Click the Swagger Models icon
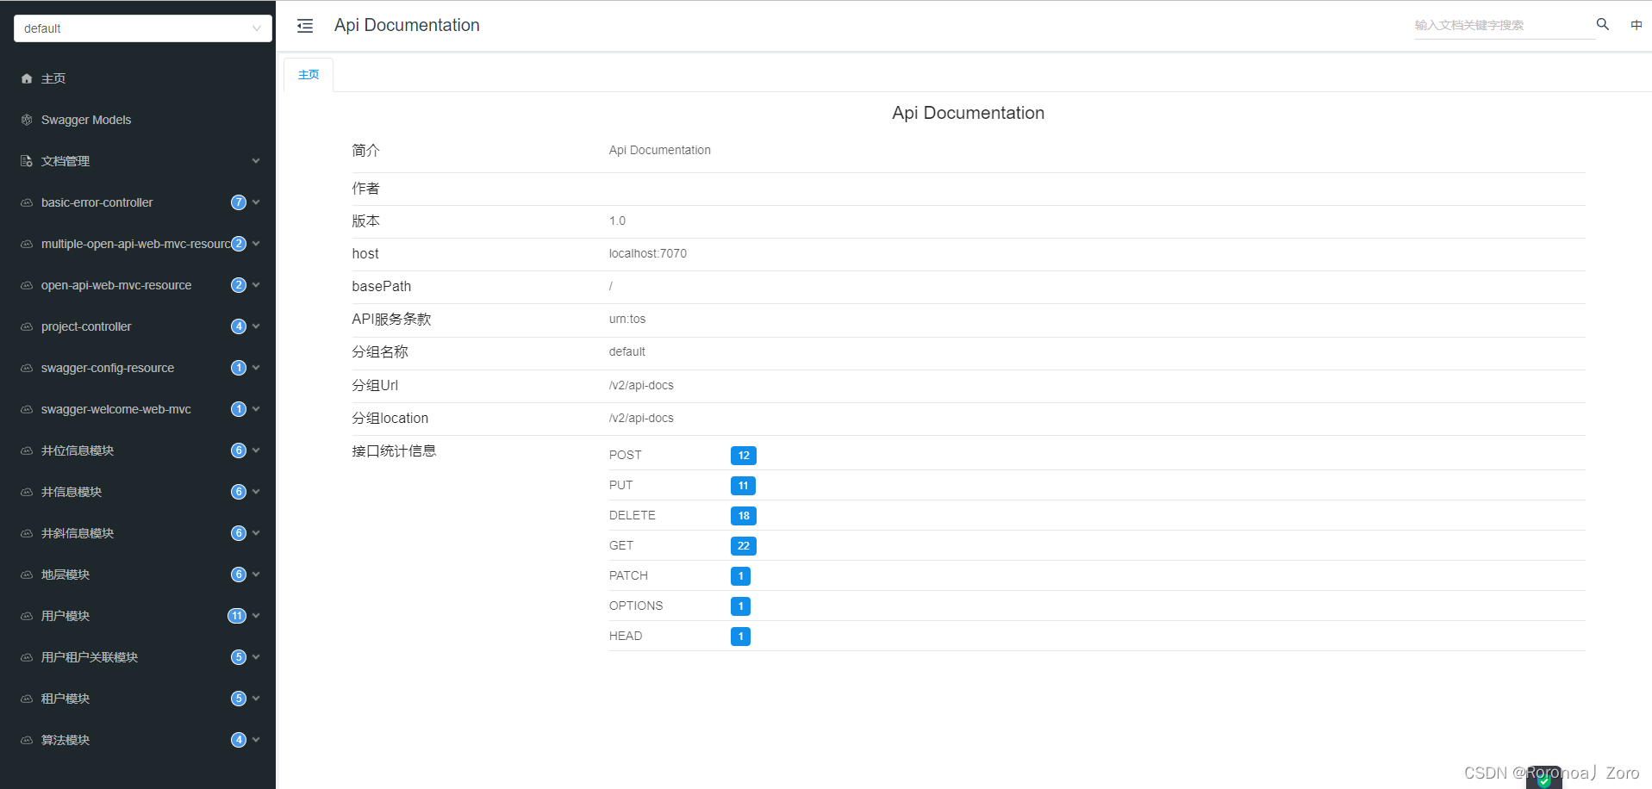The width and height of the screenshot is (1652, 789). click(x=27, y=120)
